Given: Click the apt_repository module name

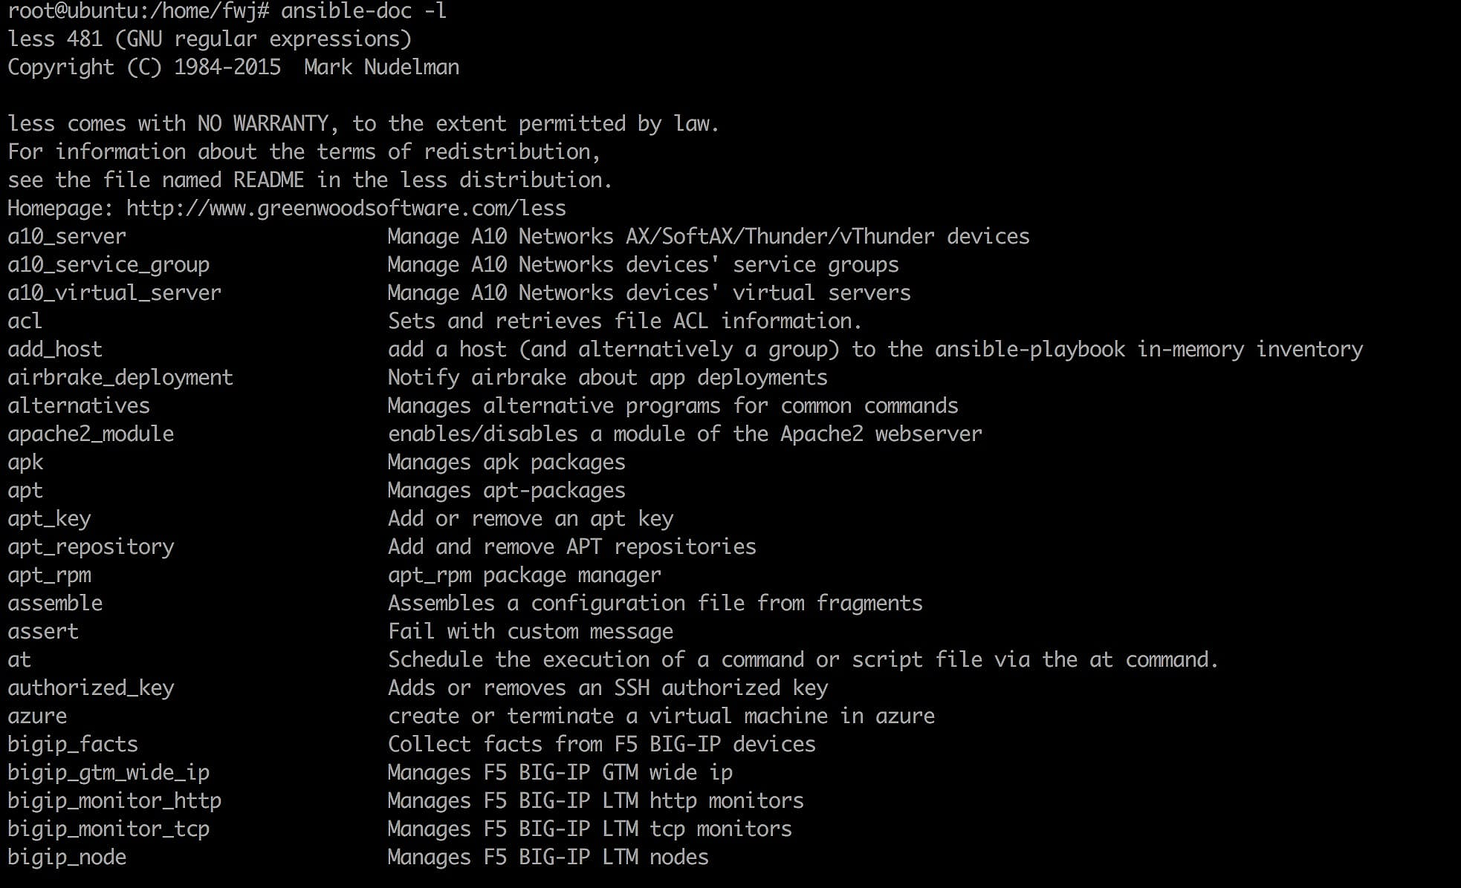Looking at the screenshot, I should tap(91, 547).
